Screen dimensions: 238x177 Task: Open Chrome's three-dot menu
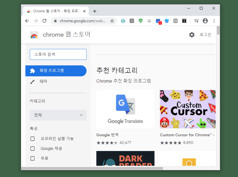point(214,21)
